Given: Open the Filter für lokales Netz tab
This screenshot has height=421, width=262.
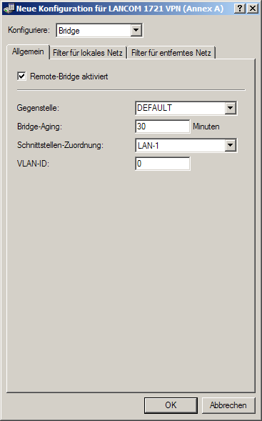Looking at the screenshot, I should (88, 53).
